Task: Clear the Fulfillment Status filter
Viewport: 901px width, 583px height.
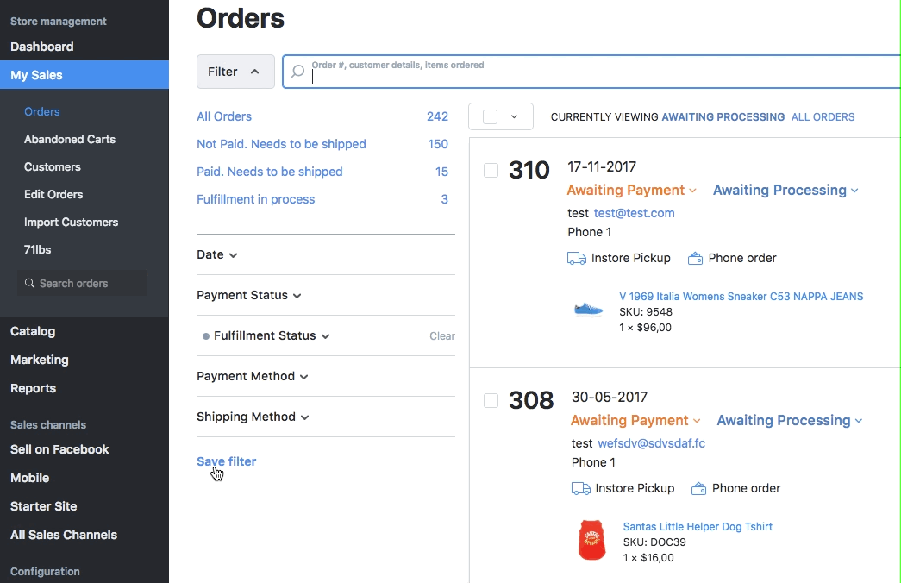Action: (x=441, y=336)
